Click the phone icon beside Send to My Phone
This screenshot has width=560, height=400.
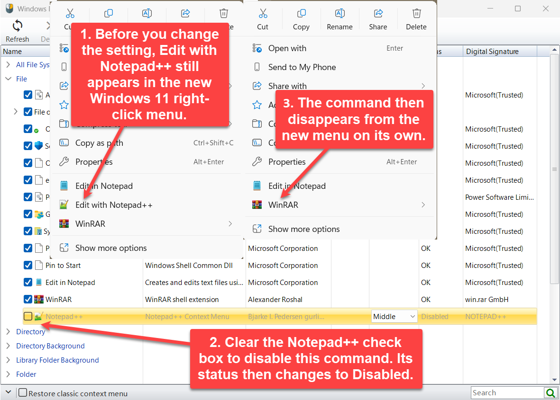(x=257, y=67)
